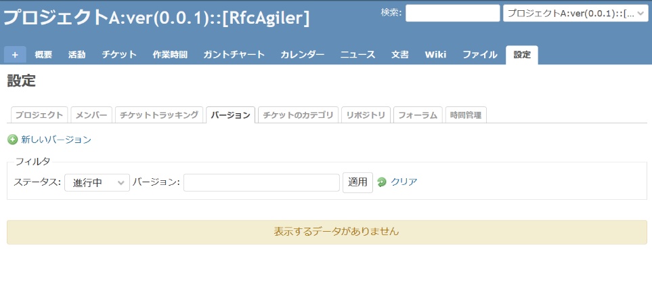Open the 時間管理 sub-tab
The image size is (652, 290).
[466, 115]
